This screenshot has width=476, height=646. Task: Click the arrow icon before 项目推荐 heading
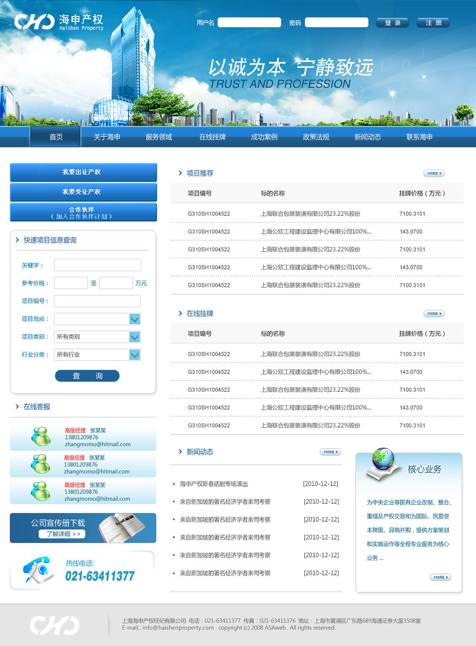click(181, 173)
